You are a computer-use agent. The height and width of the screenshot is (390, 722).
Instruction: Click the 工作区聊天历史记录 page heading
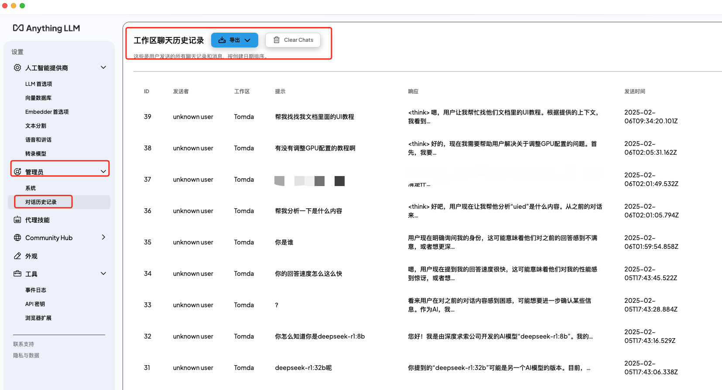tap(168, 41)
